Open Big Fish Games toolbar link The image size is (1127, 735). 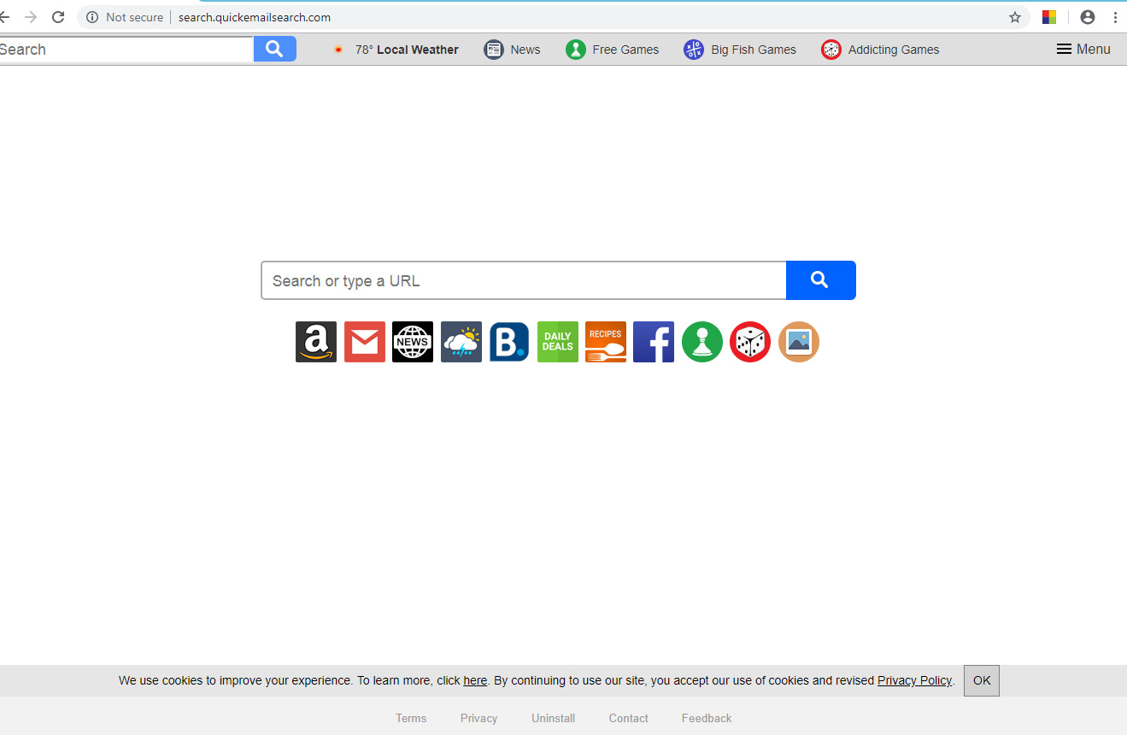point(740,50)
